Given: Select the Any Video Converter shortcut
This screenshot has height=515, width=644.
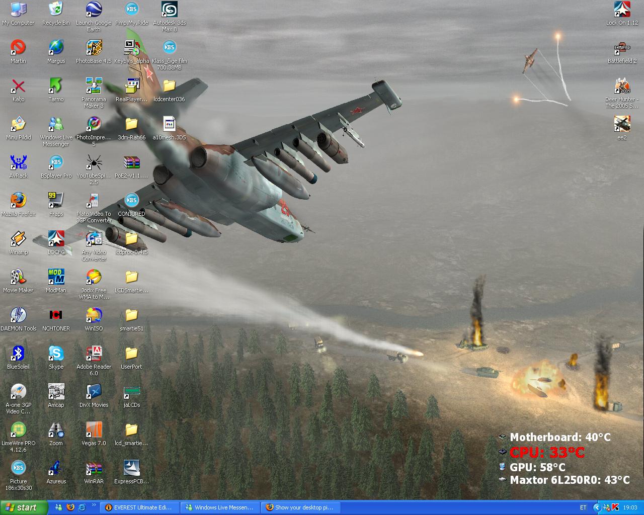Looking at the screenshot, I should (x=94, y=246).
